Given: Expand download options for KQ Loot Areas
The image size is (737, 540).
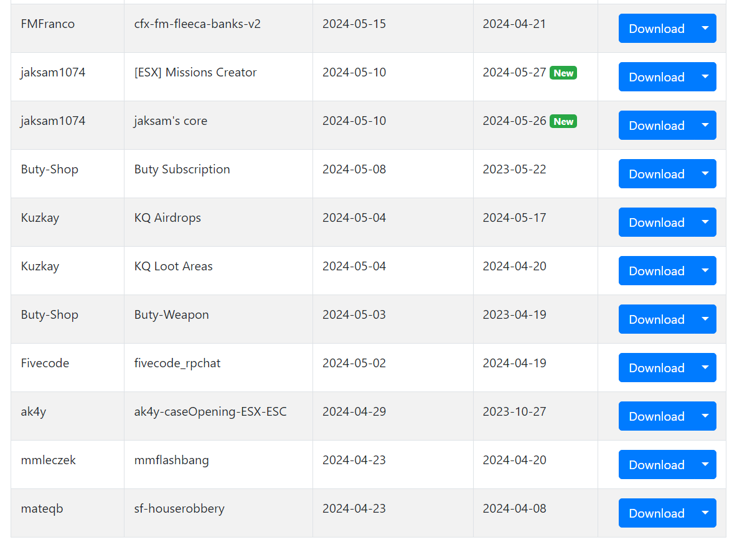Looking at the screenshot, I should [x=705, y=271].
